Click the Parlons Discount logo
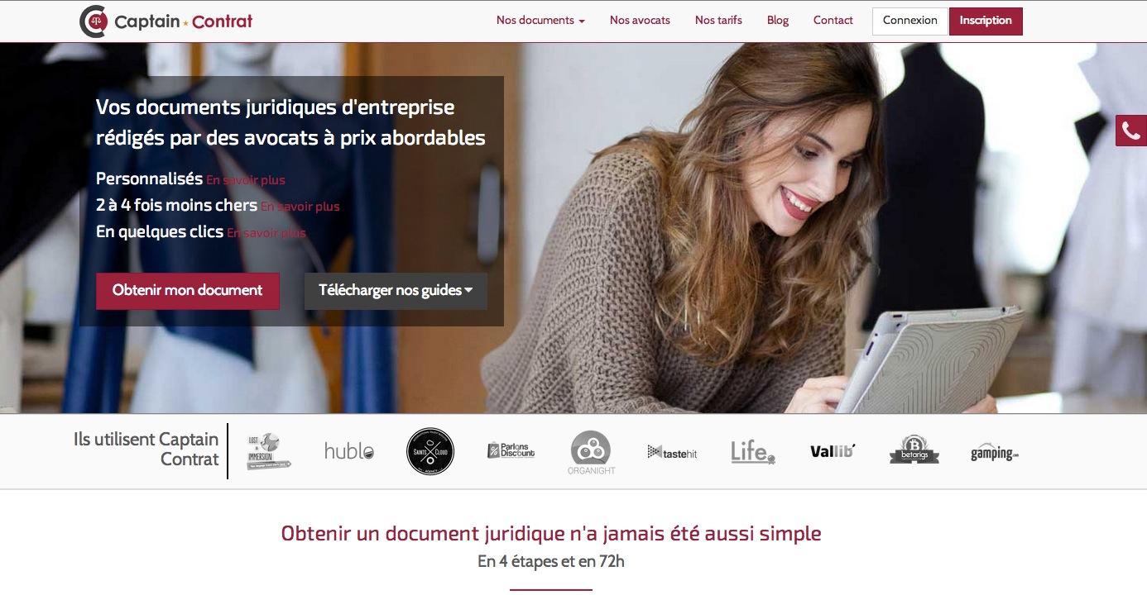The image size is (1147, 595). (x=511, y=450)
